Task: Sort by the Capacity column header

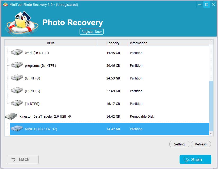Action: pyautogui.click(x=113, y=43)
